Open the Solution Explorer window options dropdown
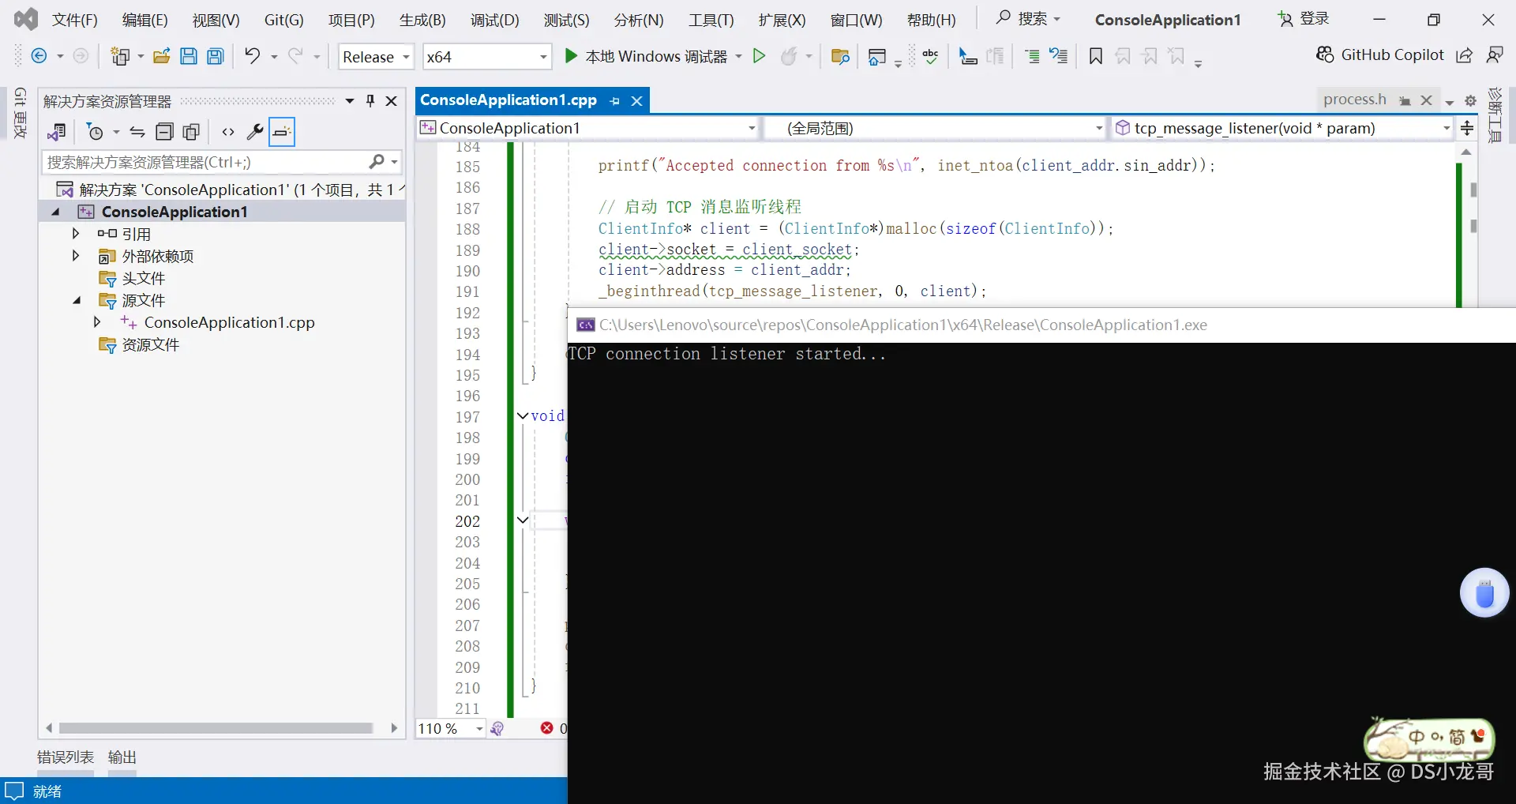The width and height of the screenshot is (1516, 804). [x=350, y=101]
